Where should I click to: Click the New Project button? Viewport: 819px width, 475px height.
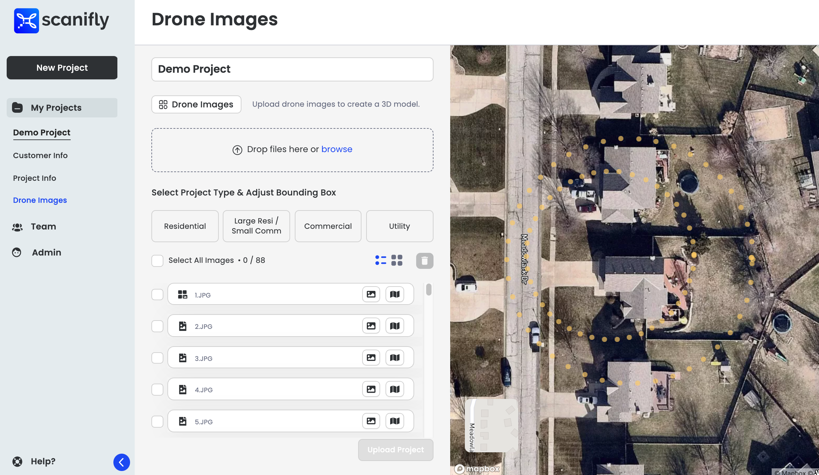pyautogui.click(x=62, y=68)
